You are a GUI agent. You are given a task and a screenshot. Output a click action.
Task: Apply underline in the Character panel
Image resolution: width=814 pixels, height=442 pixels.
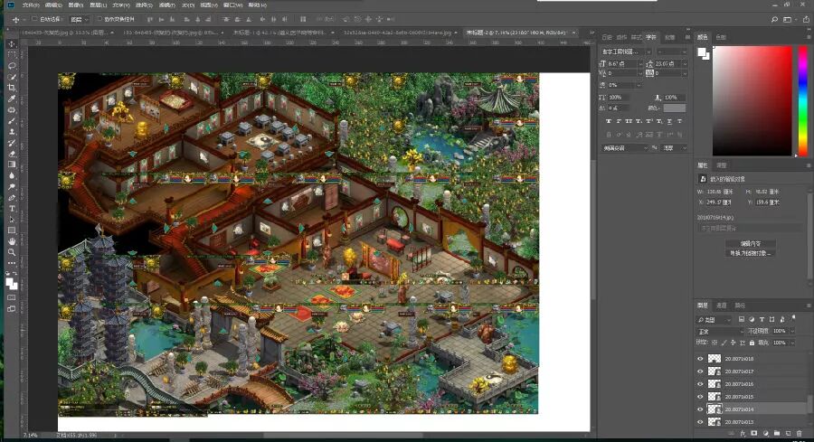669,121
